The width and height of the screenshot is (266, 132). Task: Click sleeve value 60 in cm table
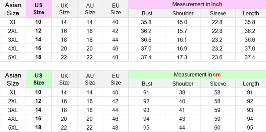(x=217, y=127)
